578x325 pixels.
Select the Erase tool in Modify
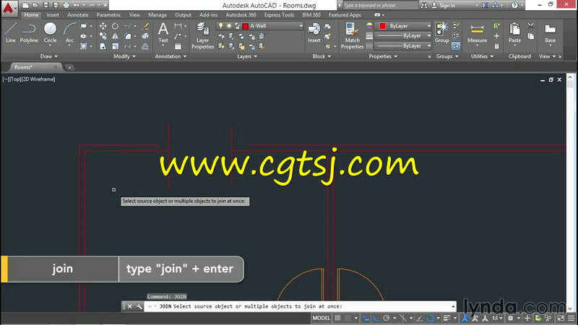point(145,26)
